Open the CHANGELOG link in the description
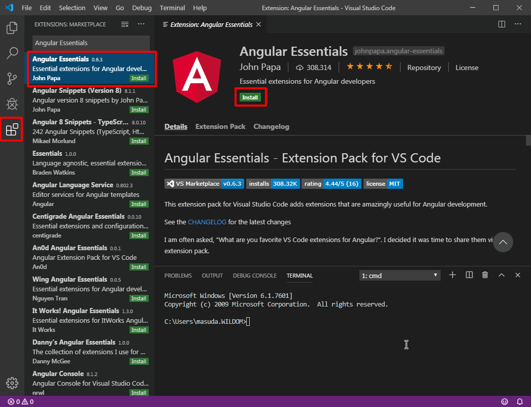Screen dimensions: 531x407 (x=207, y=222)
